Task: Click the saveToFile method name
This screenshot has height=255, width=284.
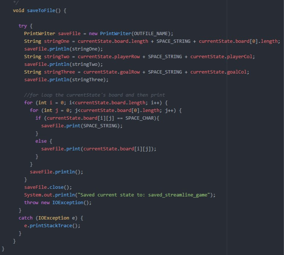Action: coord(41,11)
